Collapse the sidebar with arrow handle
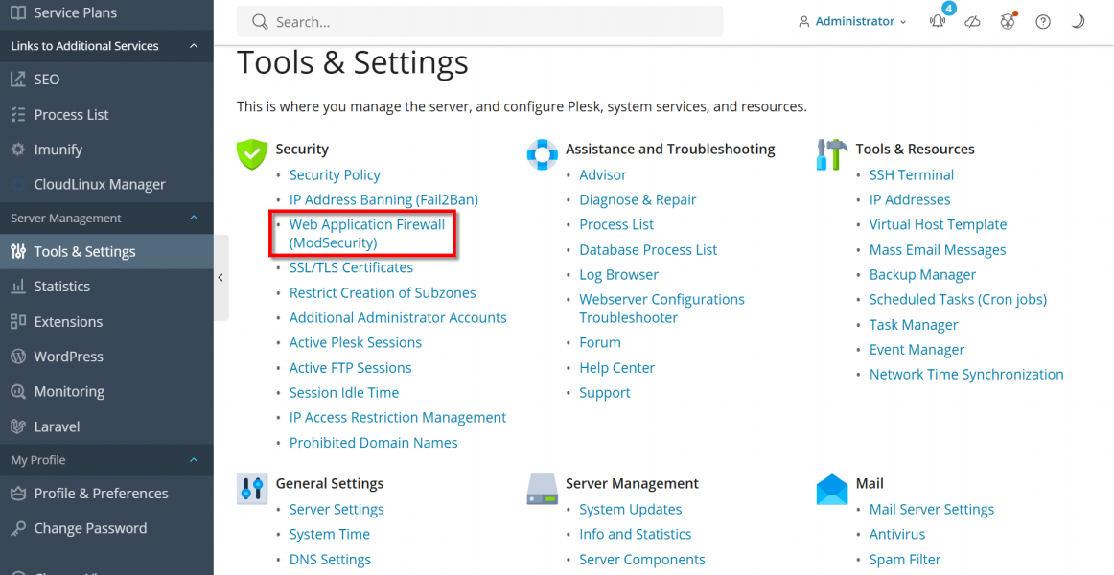The height and width of the screenshot is (575, 1114). tap(220, 278)
